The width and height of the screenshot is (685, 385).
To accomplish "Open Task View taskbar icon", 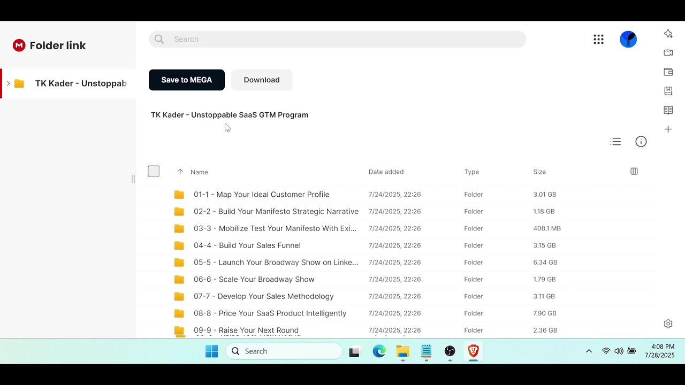I will 354,352.
